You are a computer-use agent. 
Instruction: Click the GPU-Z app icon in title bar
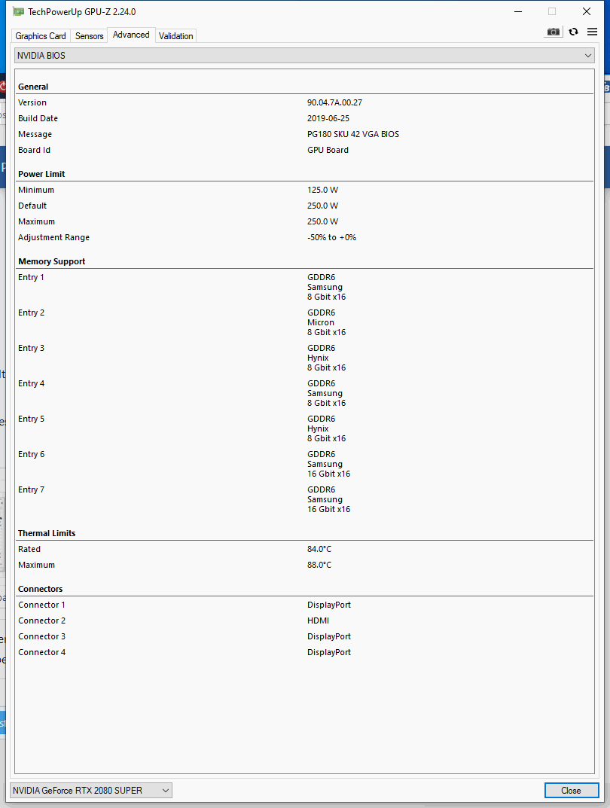[x=19, y=11]
